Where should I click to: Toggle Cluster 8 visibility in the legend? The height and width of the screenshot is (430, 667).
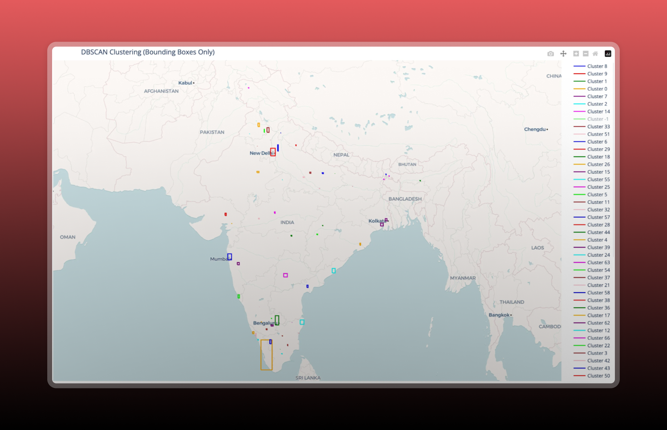click(x=597, y=66)
